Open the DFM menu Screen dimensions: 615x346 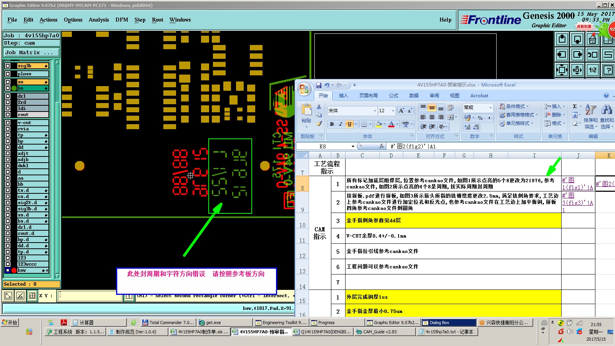click(x=122, y=20)
